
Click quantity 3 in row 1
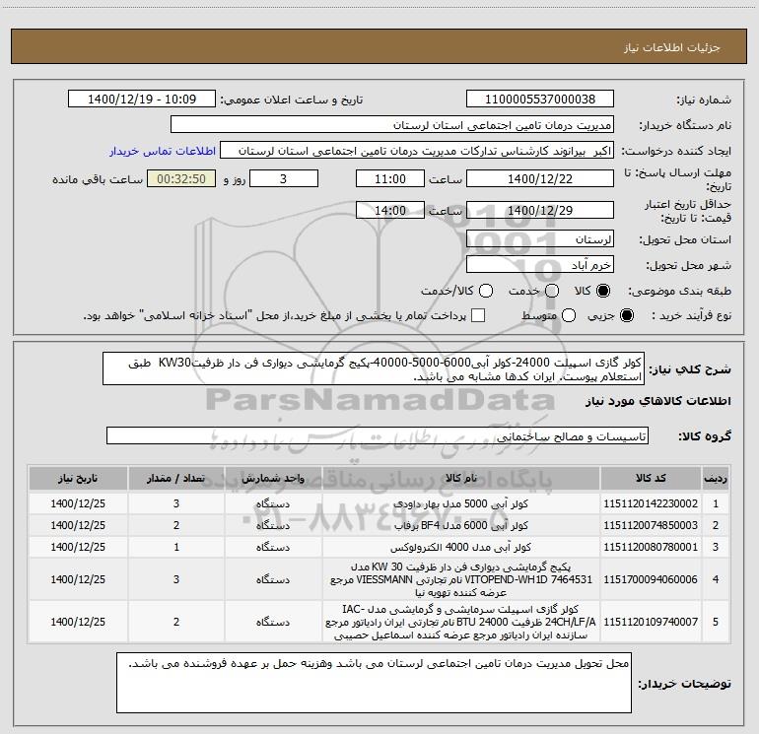[176, 503]
